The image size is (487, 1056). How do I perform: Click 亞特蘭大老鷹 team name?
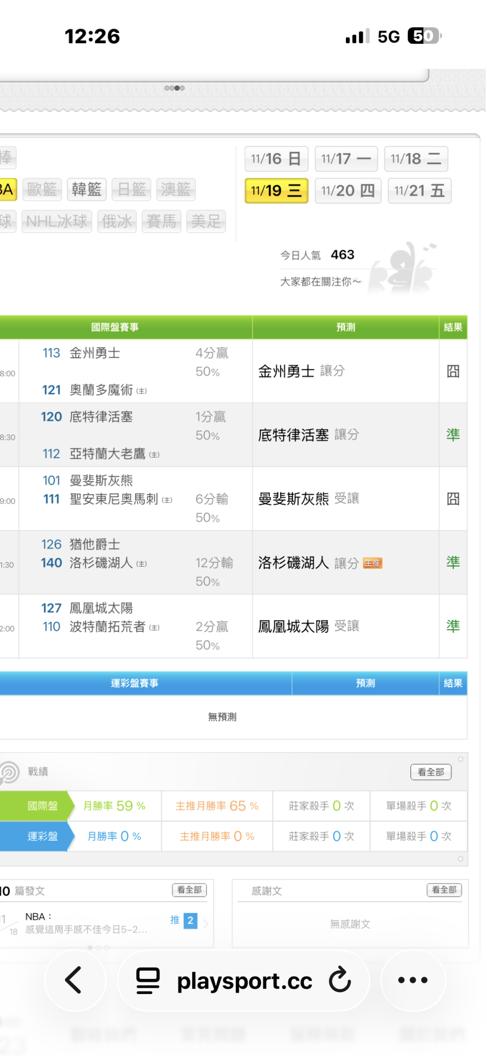[107, 454]
